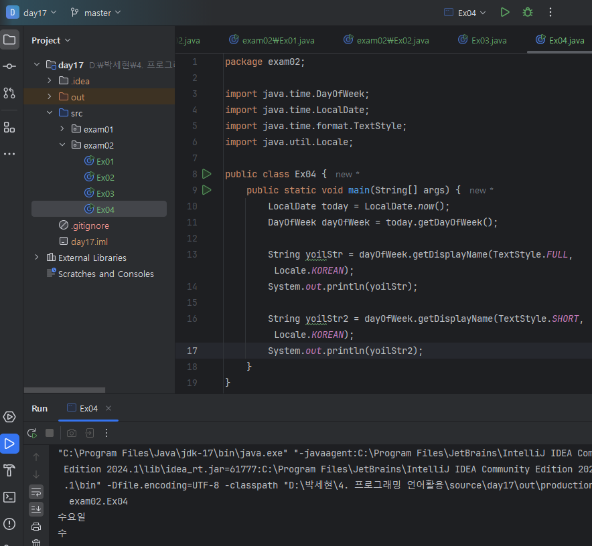Click the green Run button in toolbar
Viewport: 592px width, 546px height.
point(505,13)
